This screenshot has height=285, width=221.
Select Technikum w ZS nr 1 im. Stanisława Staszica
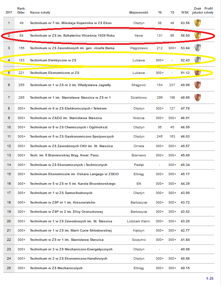point(67,240)
